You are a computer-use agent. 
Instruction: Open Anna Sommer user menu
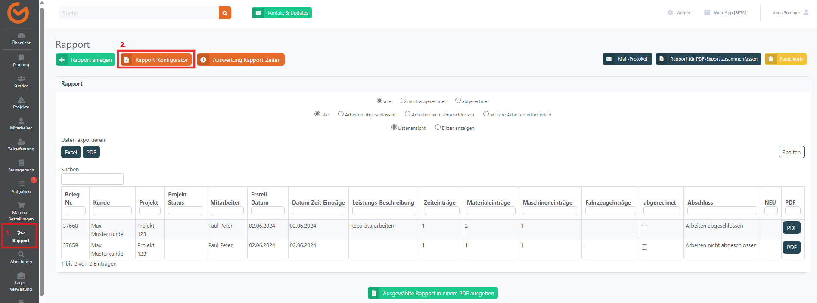pos(790,13)
